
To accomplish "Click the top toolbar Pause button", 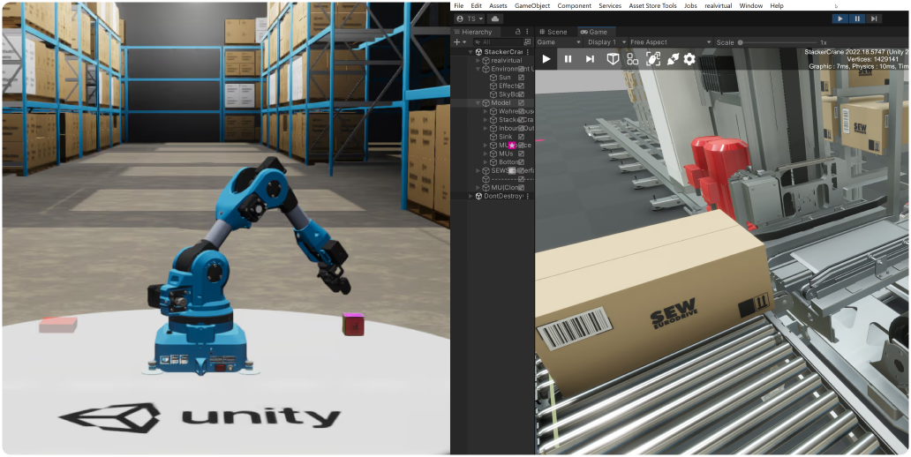I will (x=857, y=19).
